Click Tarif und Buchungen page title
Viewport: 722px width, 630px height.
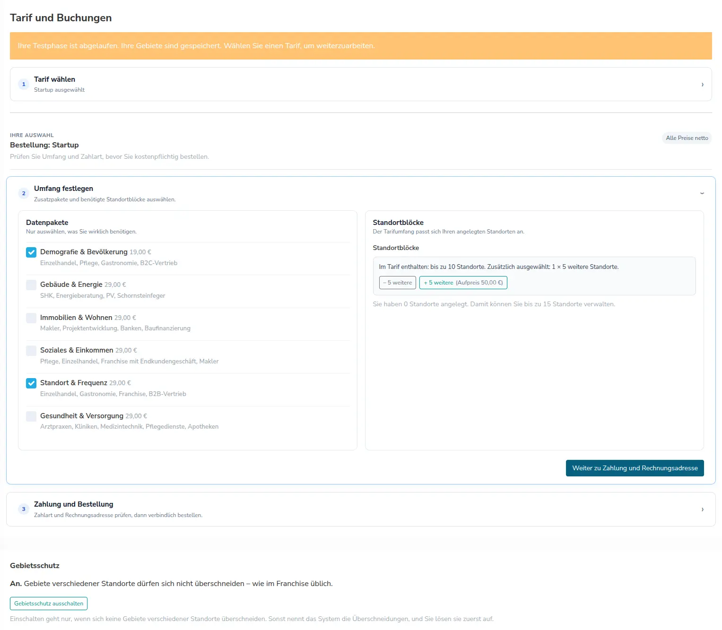pos(61,18)
